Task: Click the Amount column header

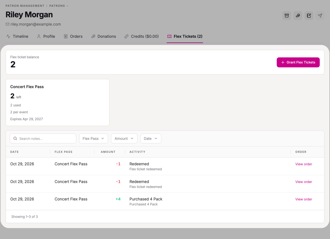Action: pyautogui.click(x=108, y=152)
